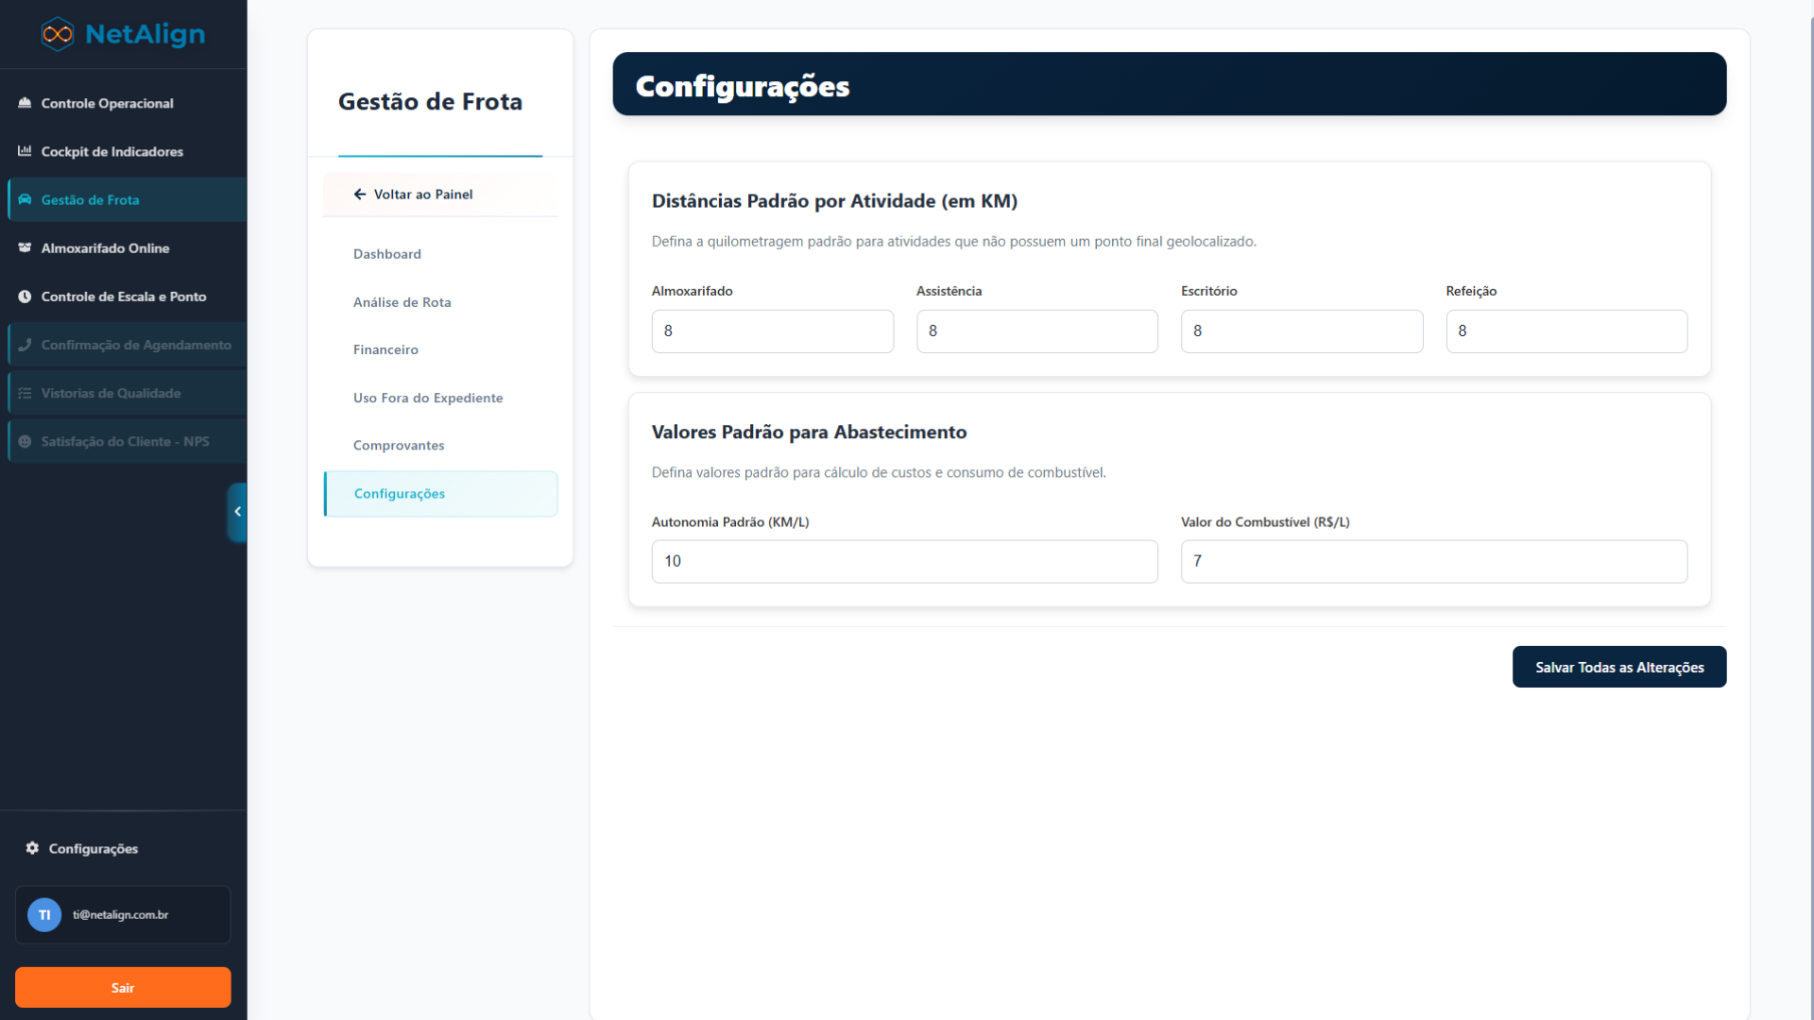Click the NetAlign logo

(x=123, y=33)
